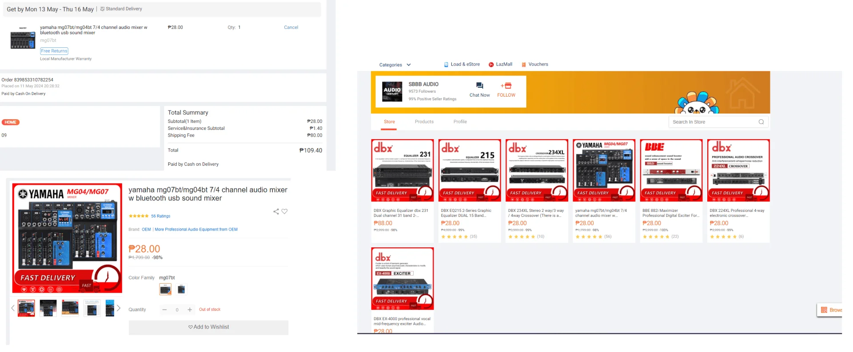Select the first Color Family swatch (mg07bt)

(165, 289)
